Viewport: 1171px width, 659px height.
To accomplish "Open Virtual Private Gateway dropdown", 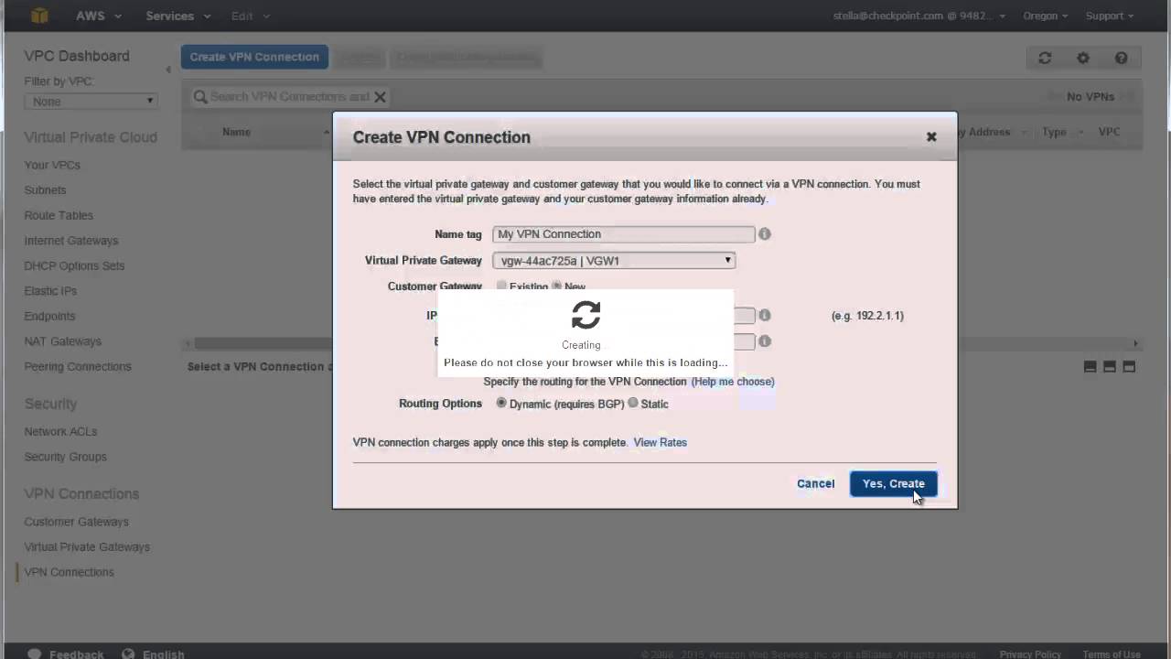I will [x=614, y=261].
